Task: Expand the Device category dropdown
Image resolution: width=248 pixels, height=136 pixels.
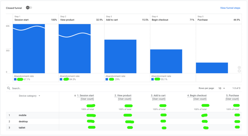Action: 39,96
